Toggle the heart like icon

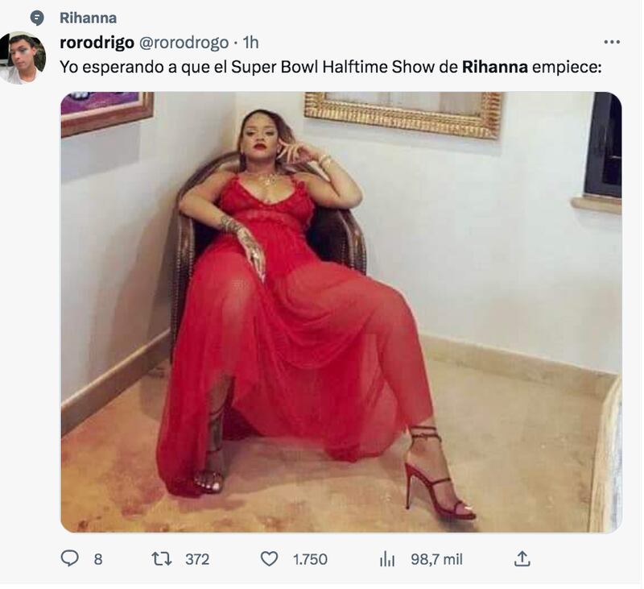270,558
